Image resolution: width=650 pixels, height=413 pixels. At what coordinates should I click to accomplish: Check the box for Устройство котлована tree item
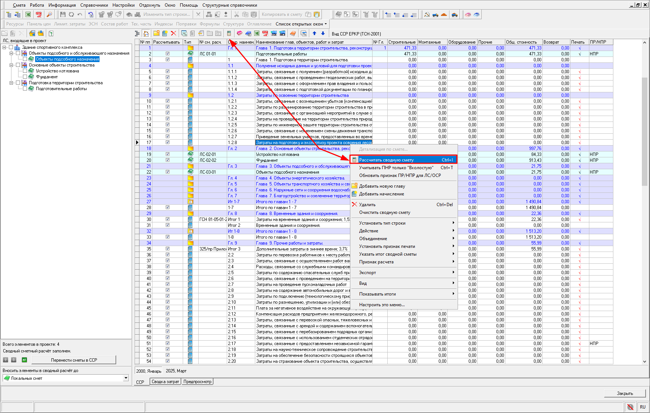[x=25, y=71]
